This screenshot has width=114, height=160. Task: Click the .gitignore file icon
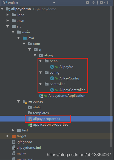13,142
